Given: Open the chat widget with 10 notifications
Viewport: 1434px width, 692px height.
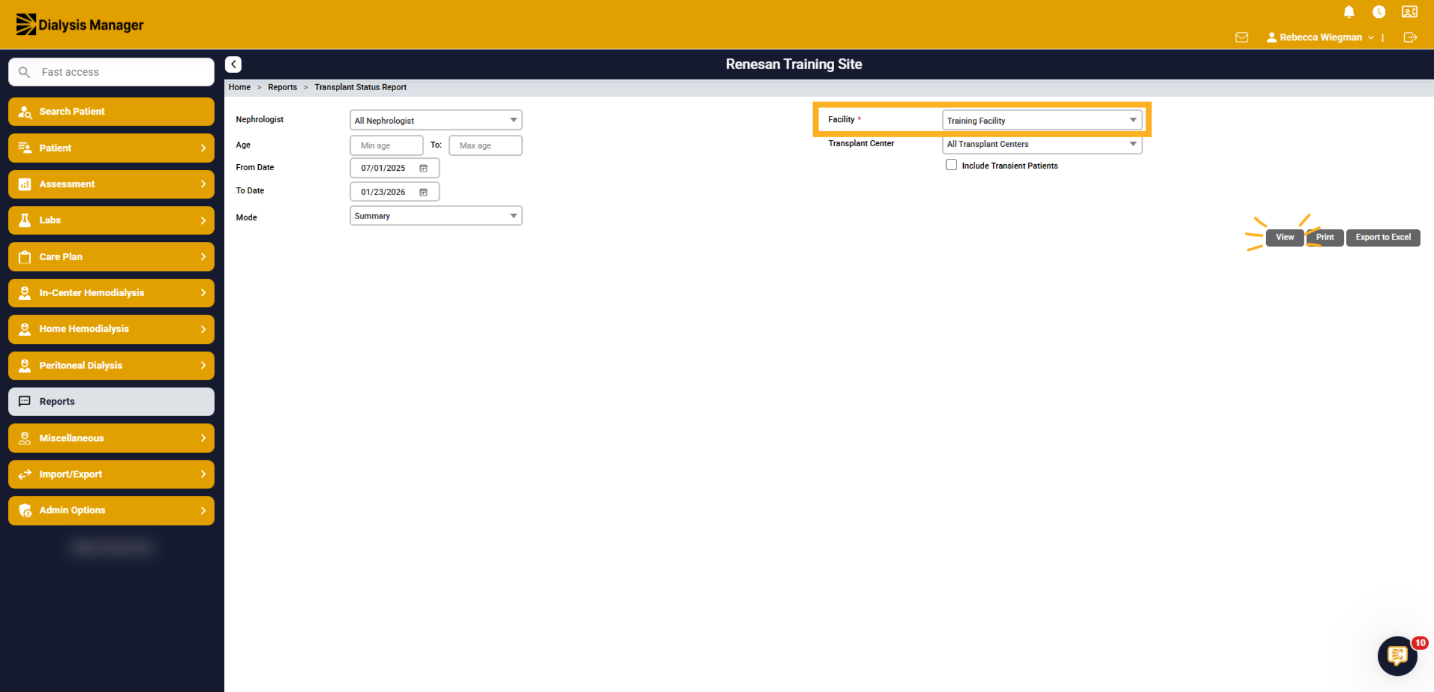Looking at the screenshot, I should pos(1398,656).
